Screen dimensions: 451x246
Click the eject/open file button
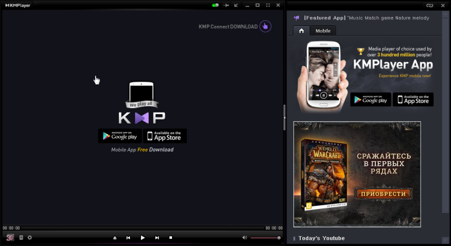[115, 238]
